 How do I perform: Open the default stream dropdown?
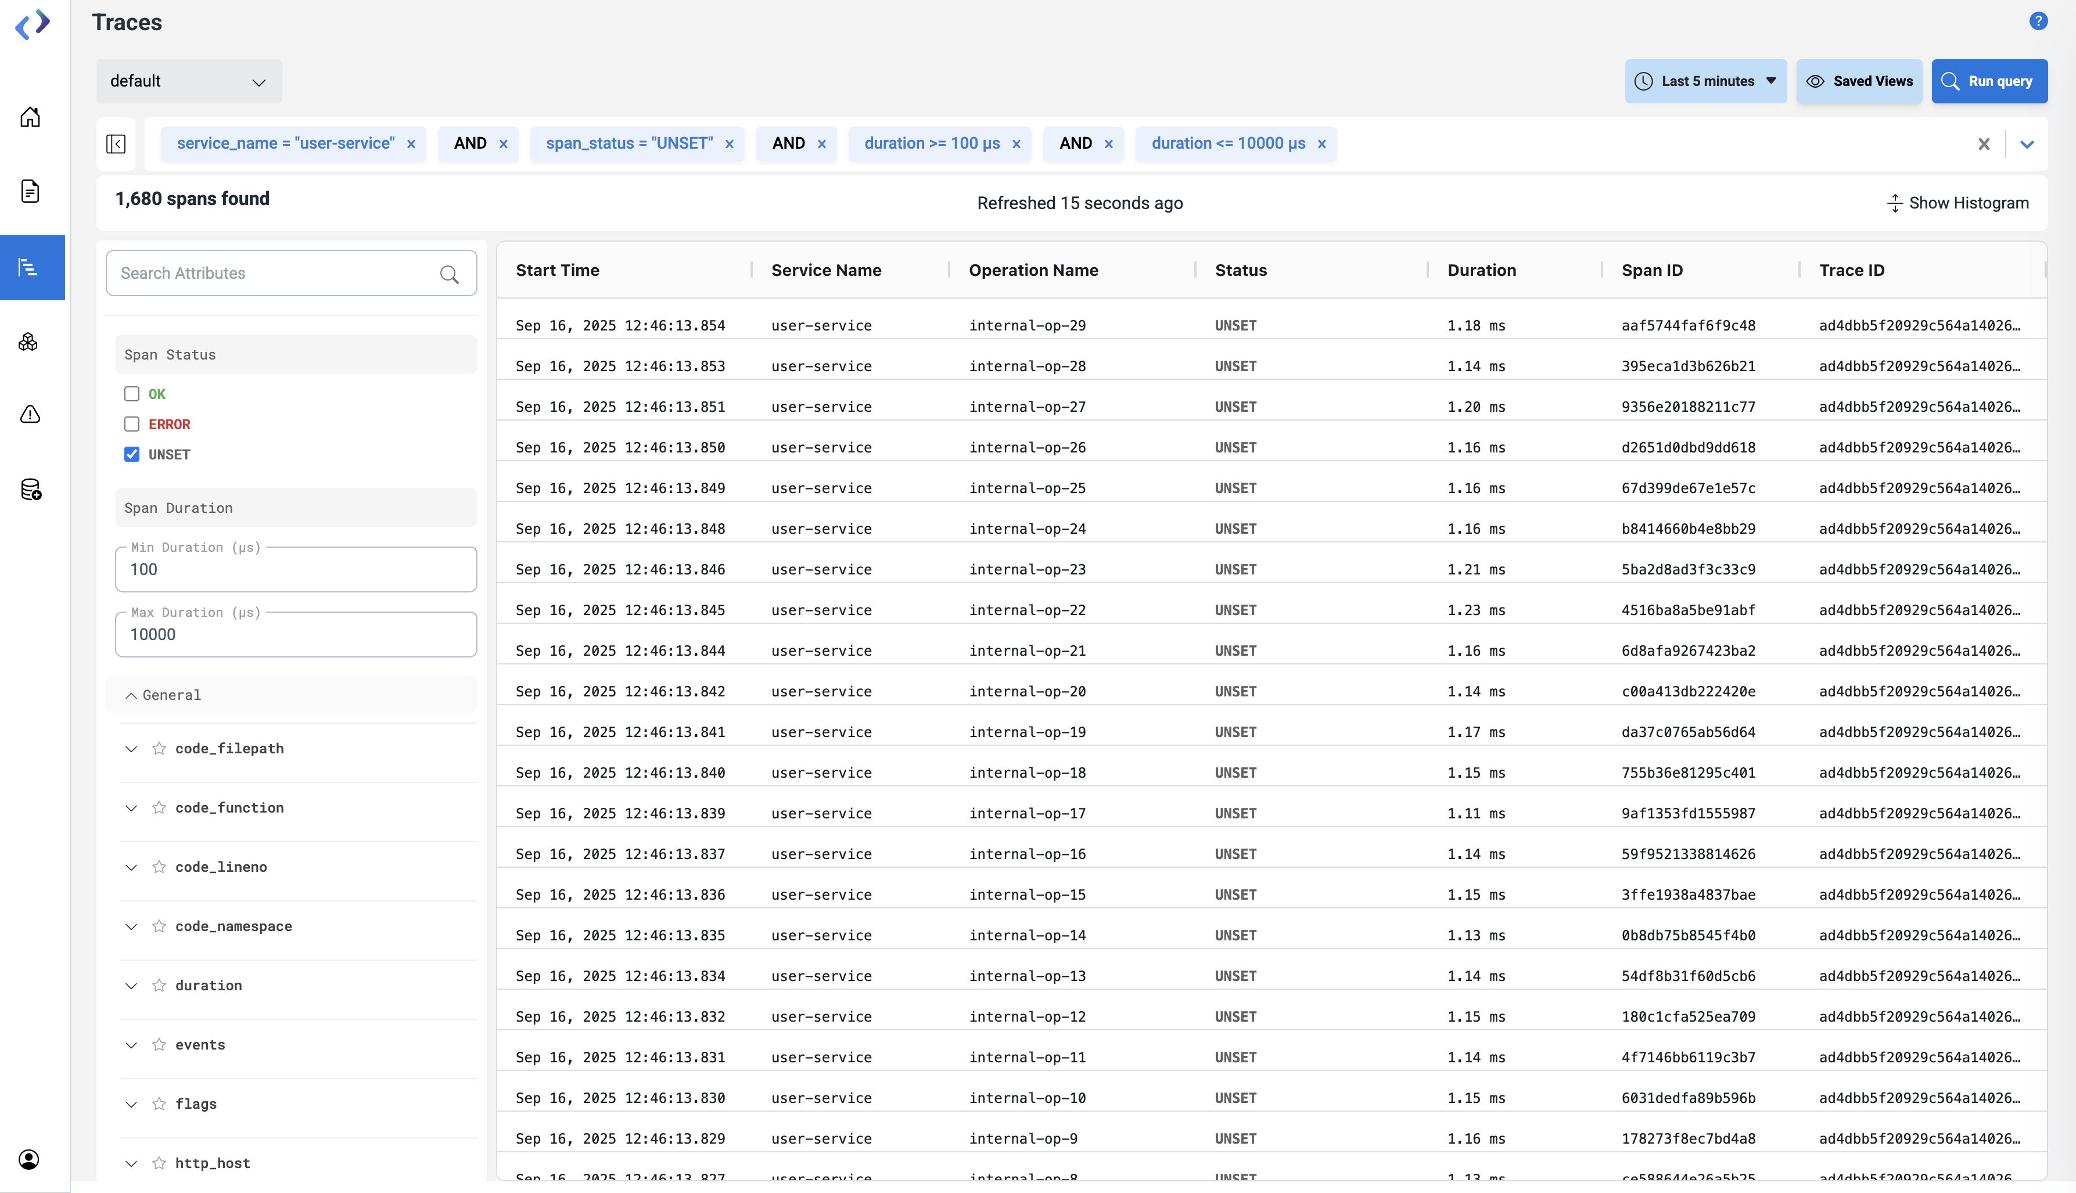point(189,81)
